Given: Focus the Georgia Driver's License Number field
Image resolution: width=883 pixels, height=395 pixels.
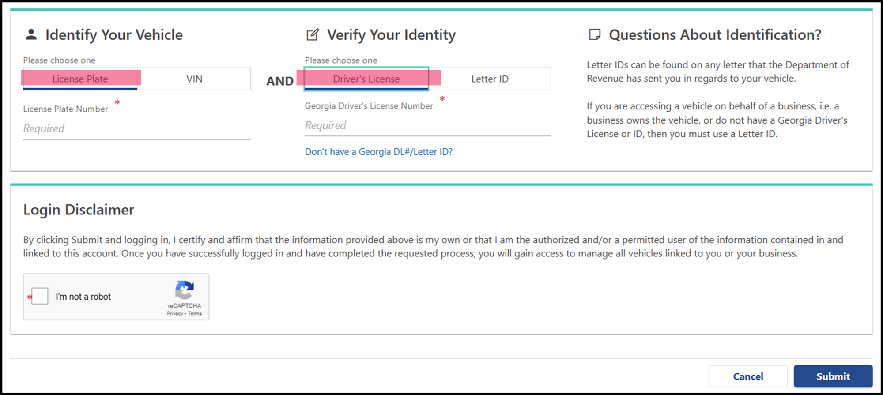Looking at the screenshot, I should click(428, 125).
